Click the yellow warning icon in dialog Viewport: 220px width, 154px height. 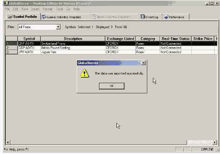(85, 73)
